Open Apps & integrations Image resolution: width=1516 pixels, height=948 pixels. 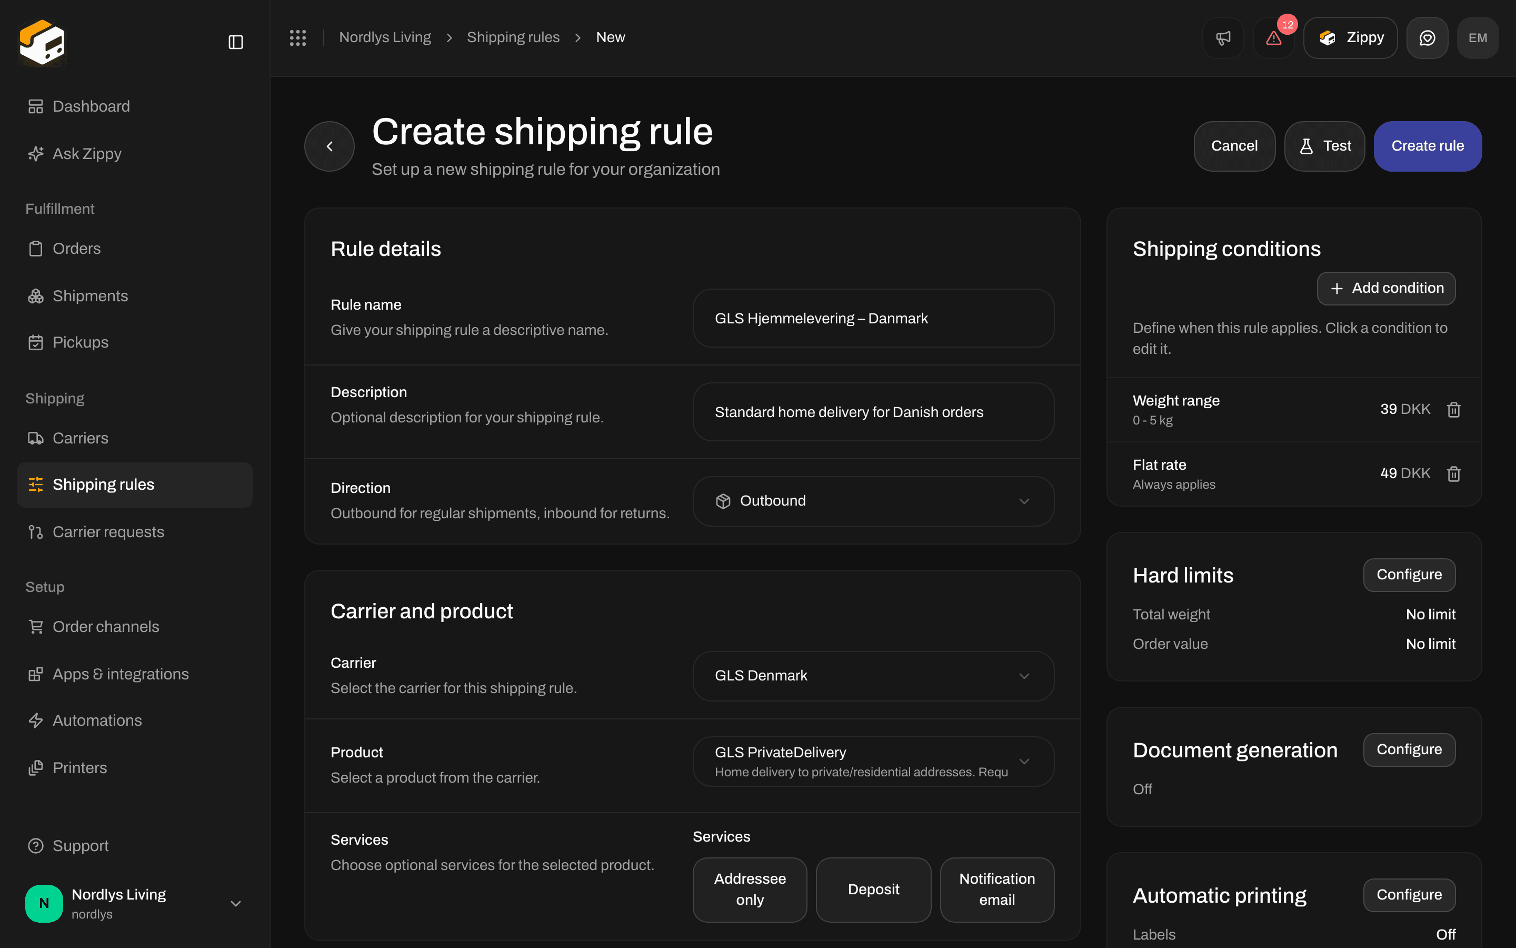point(135,674)
